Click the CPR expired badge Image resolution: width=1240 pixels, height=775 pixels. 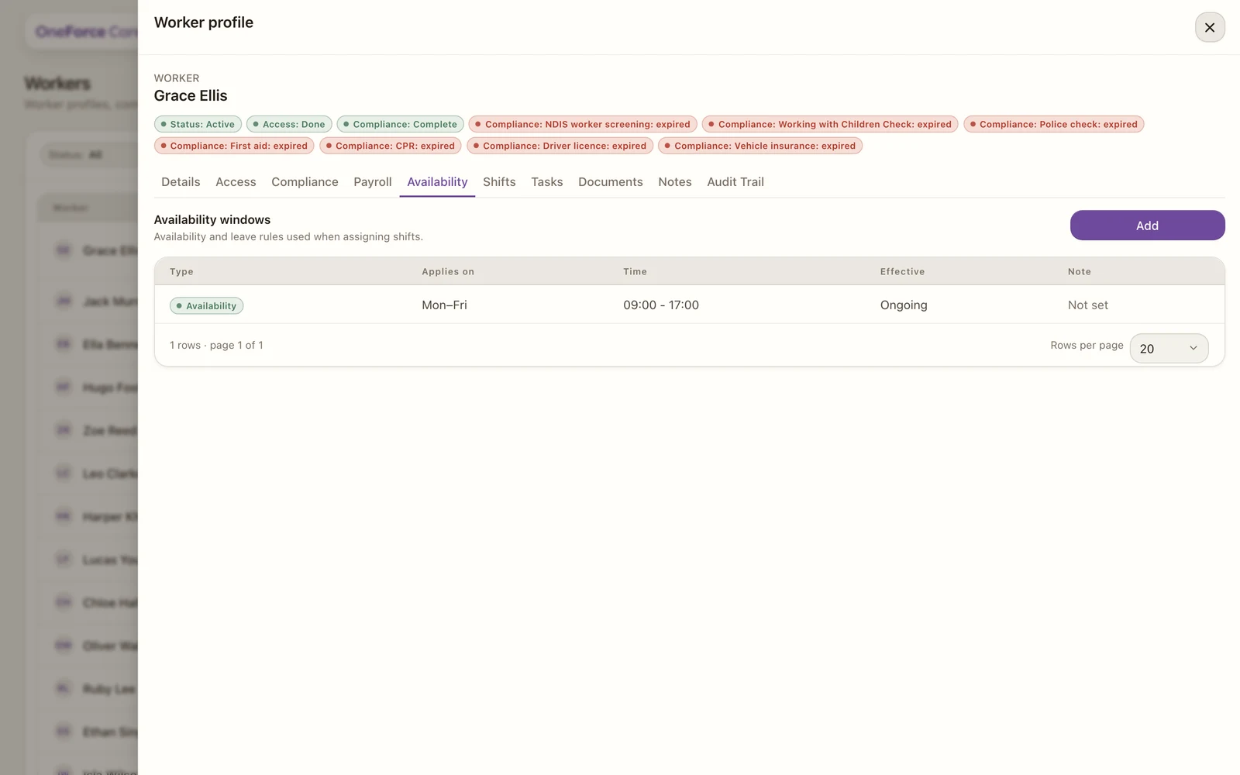pos(391,146)
